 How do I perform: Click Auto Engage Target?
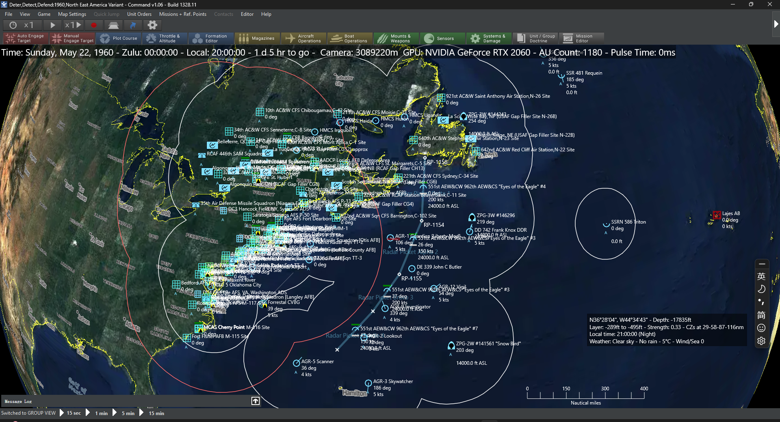click(x=26, y=38)
